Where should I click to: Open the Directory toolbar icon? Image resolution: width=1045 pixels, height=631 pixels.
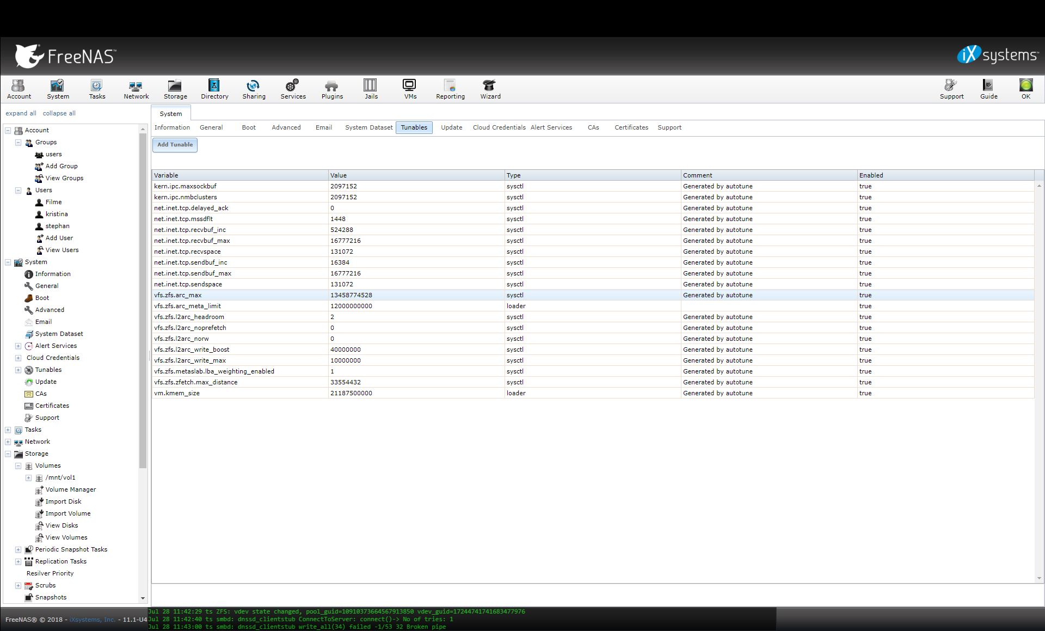[x=214, y=89]
